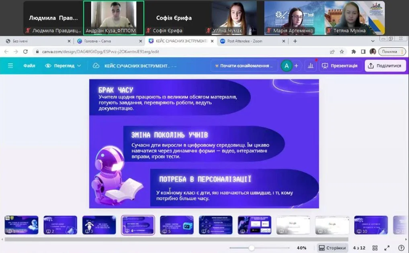
Task: Click the cloud save status icon
Action: [x=96, y=66]
